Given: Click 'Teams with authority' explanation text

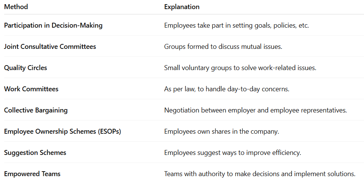Looking at the screenshot, I should 260,174.
